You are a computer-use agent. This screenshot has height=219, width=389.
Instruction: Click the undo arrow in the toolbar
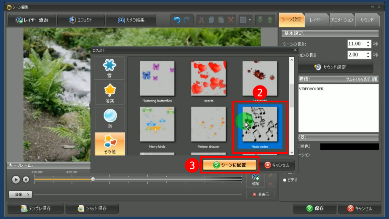[x=177, y=20]
